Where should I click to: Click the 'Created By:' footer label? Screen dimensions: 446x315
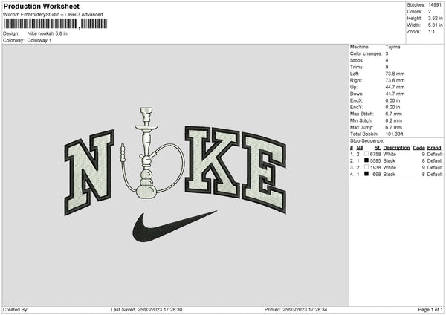16,310
